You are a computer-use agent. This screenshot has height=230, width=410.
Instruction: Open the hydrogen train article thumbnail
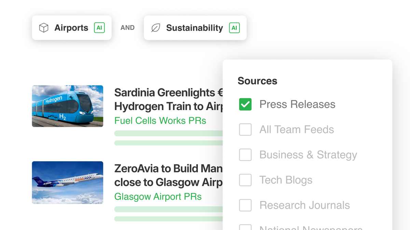point(68,106)
